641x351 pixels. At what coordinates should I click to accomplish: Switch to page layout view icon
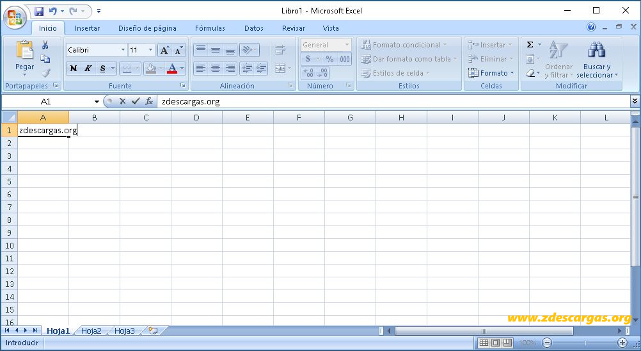pyautogui.click(x=496, y=343)
